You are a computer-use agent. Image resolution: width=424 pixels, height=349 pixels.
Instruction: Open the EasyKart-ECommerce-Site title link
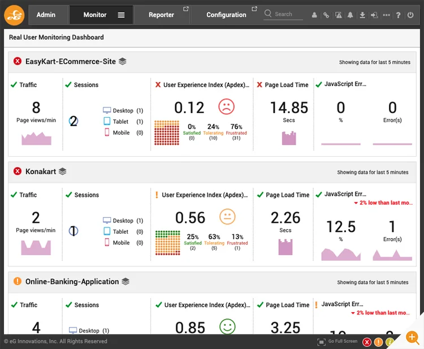click(71, 62)
